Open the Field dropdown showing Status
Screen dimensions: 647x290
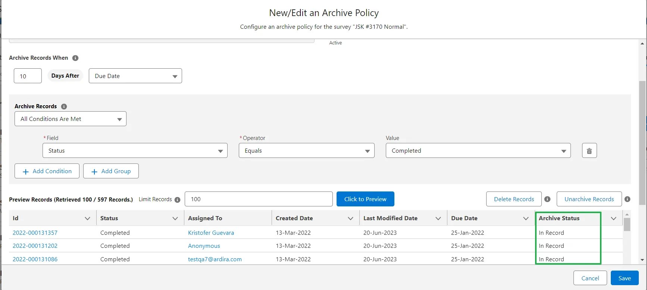click(x=135, y=151)
